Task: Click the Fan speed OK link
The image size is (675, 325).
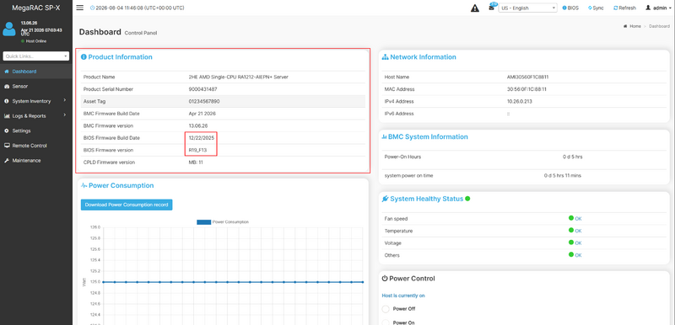Action: [x=578, y=219]
